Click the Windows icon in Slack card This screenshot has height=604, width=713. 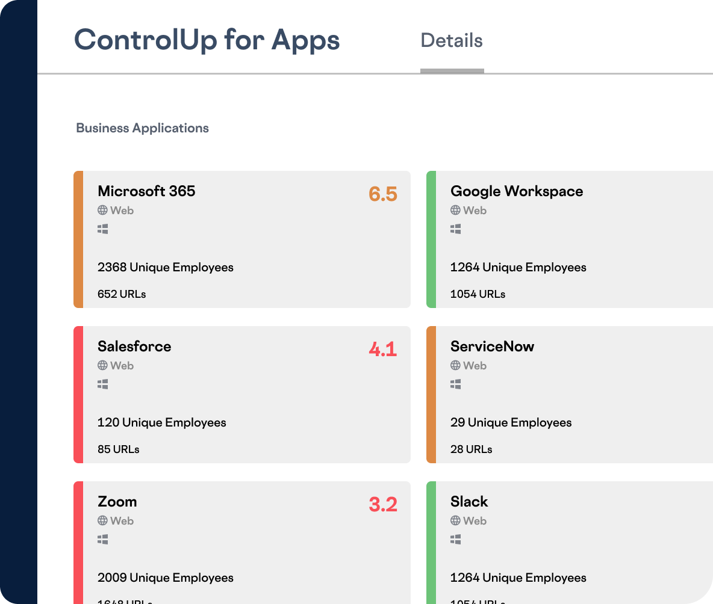pos(456,540)
